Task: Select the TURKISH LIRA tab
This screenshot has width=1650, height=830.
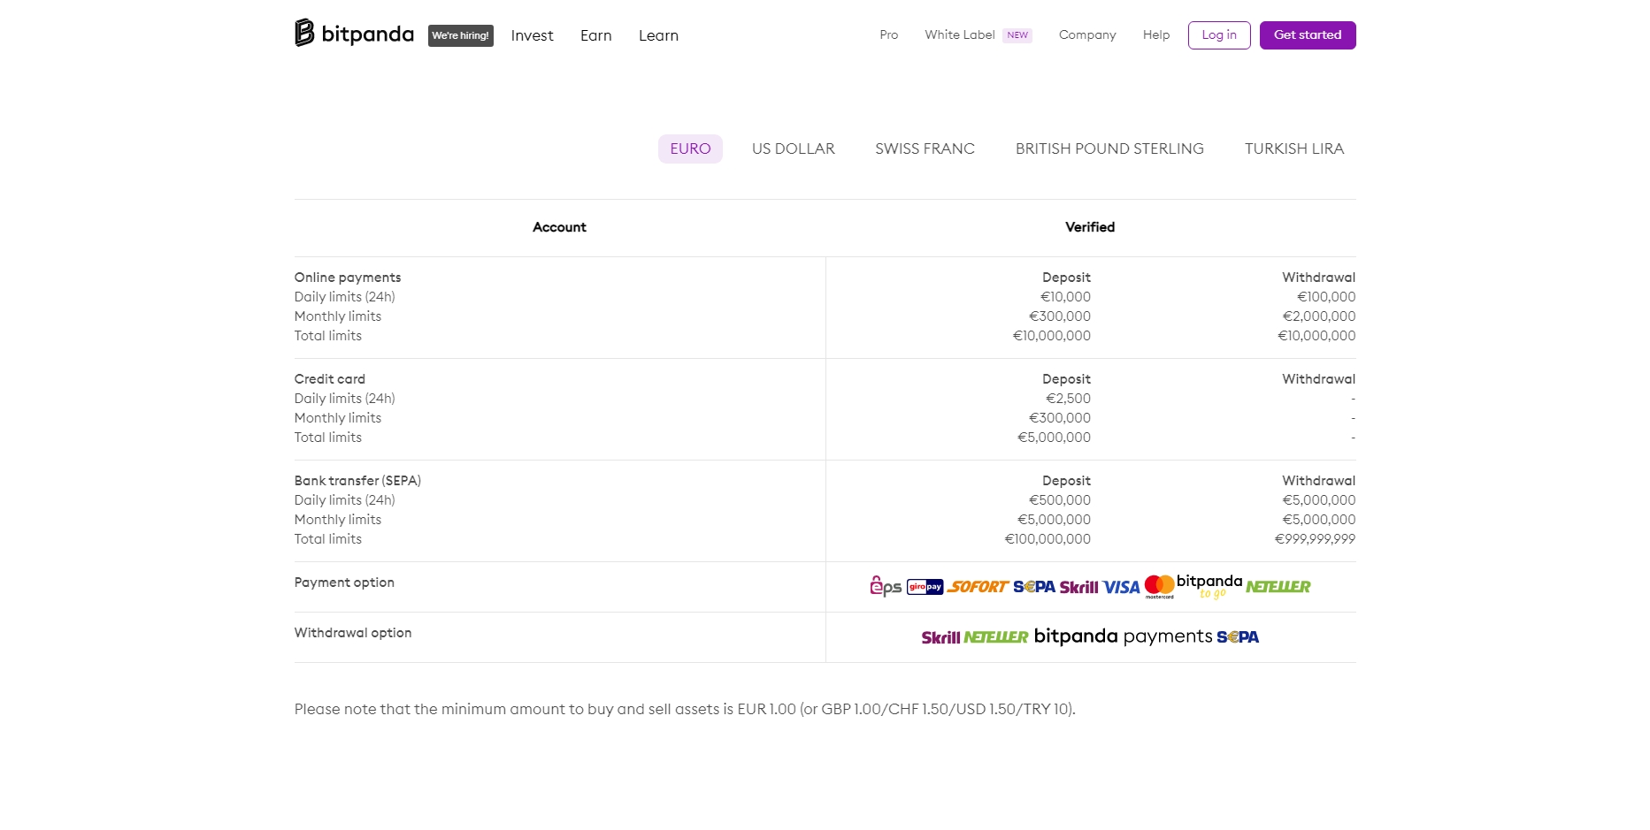Action: coord(1294,148)
